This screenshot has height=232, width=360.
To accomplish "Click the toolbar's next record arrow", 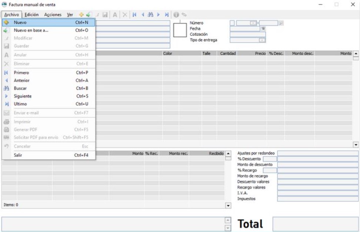I will click(159, 15).
